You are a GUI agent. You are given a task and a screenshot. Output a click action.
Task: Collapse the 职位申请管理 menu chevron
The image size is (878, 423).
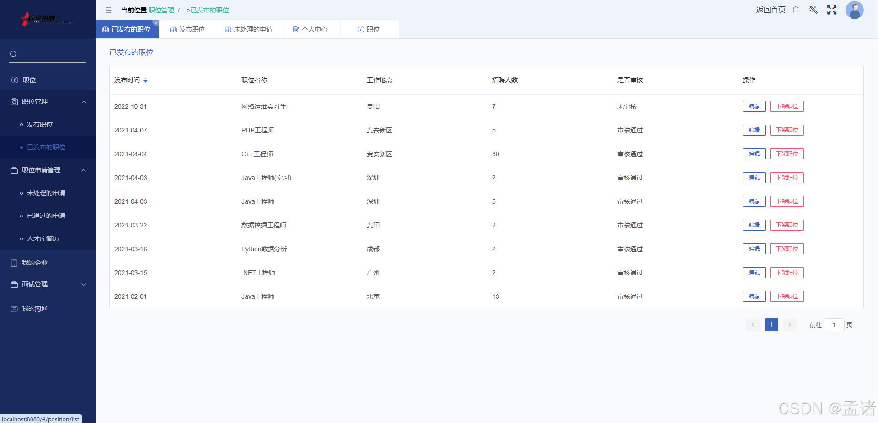pyautogui.click(x=84, y=170)
